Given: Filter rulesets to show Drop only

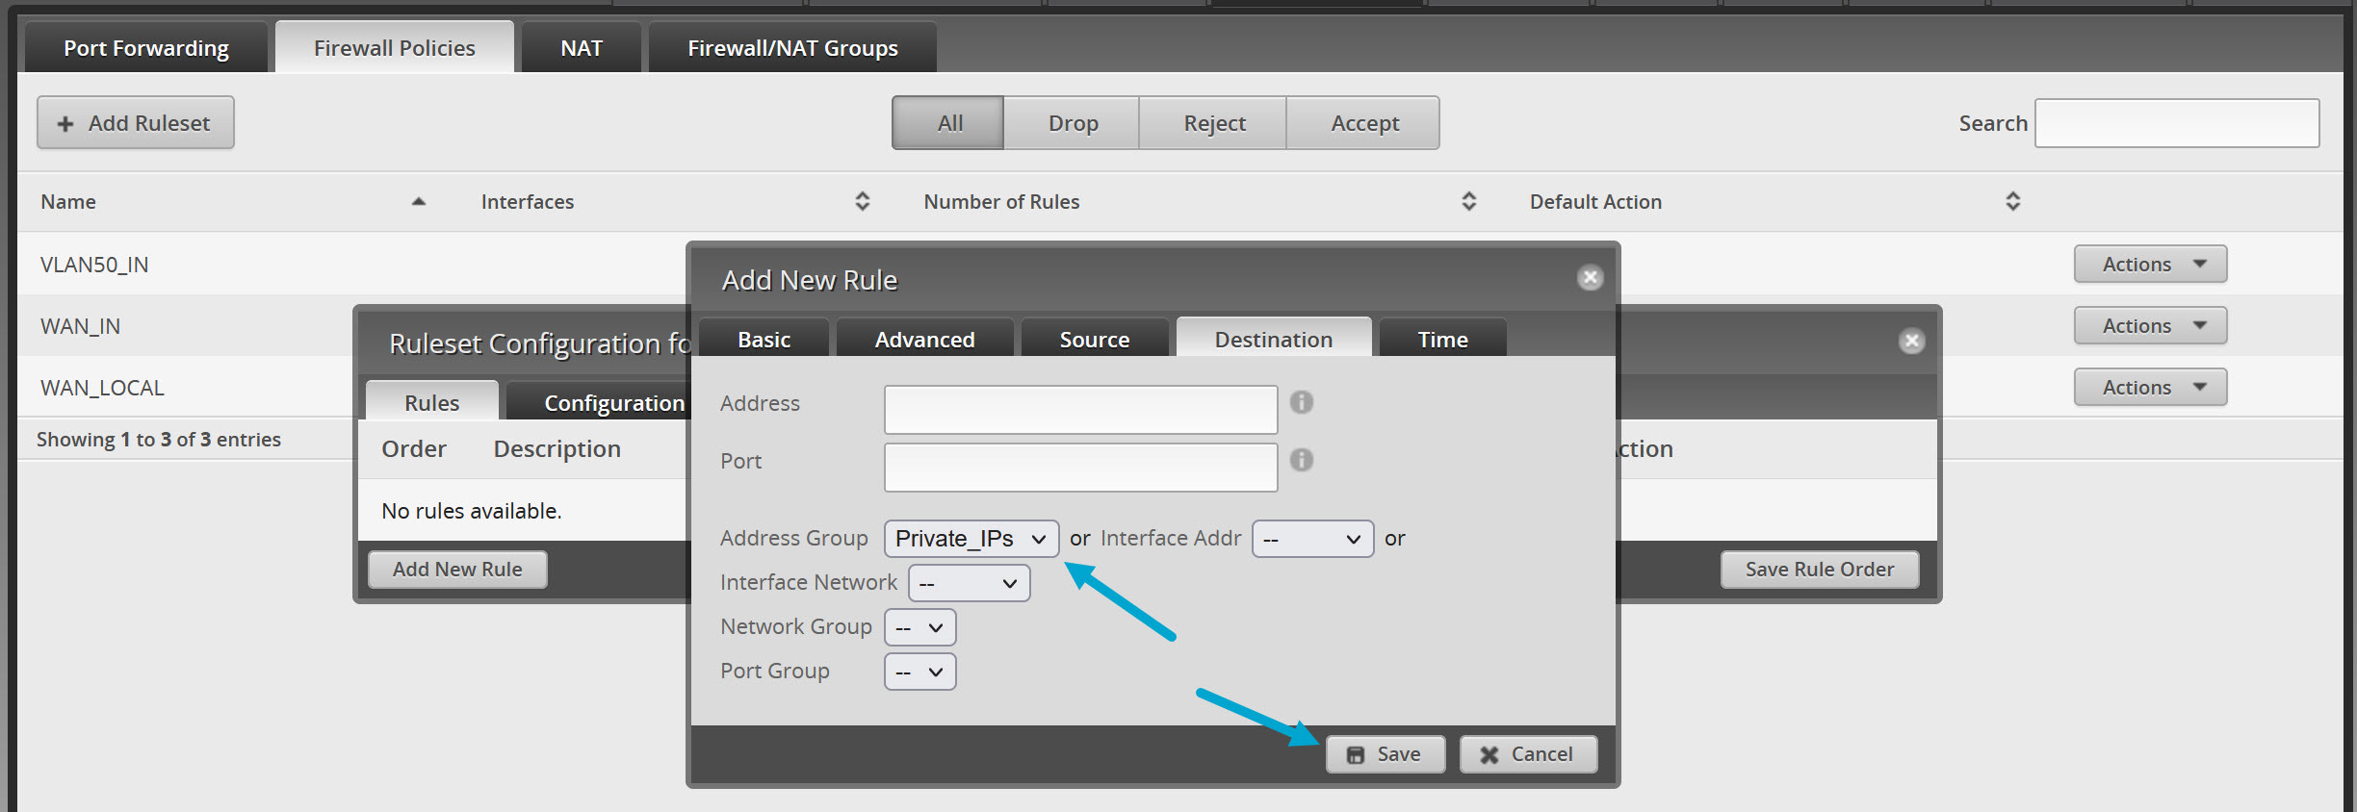Looking at the screenshot, I should 1072,123.
